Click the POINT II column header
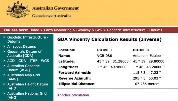This screenshot has width=178, height=101. (x=141, y=50)
